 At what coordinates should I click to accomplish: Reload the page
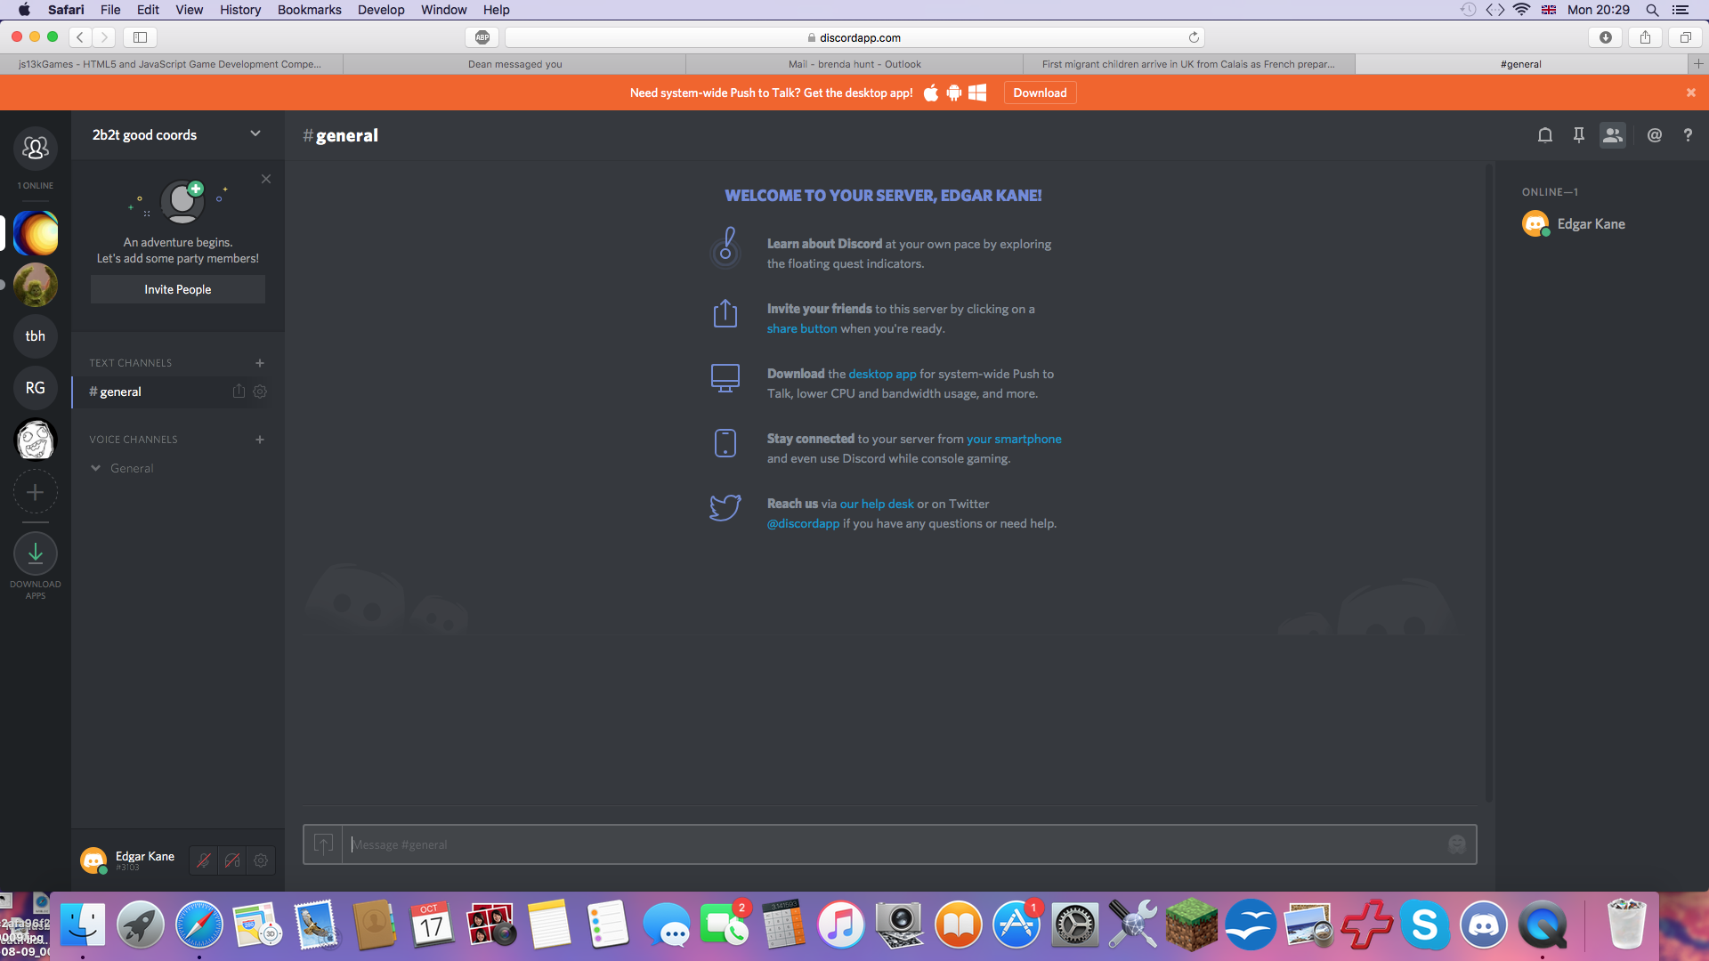[1194, 37]
